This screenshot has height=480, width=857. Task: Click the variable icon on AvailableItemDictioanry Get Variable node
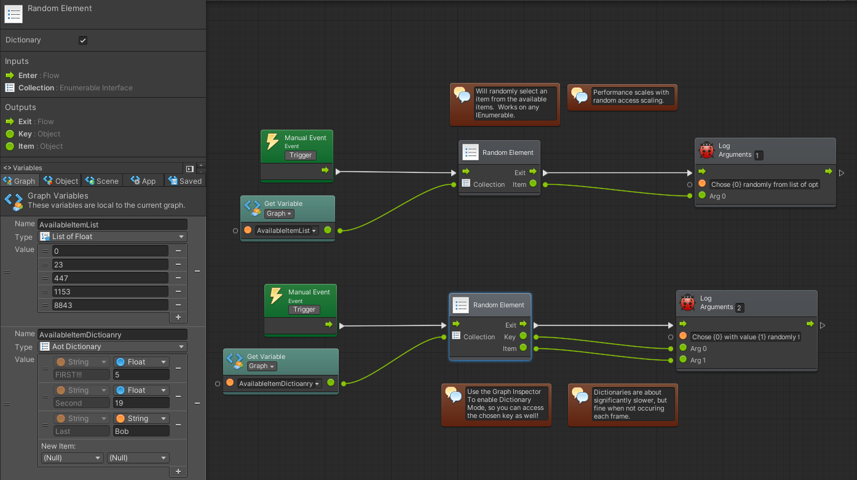(x=235, y=361)
